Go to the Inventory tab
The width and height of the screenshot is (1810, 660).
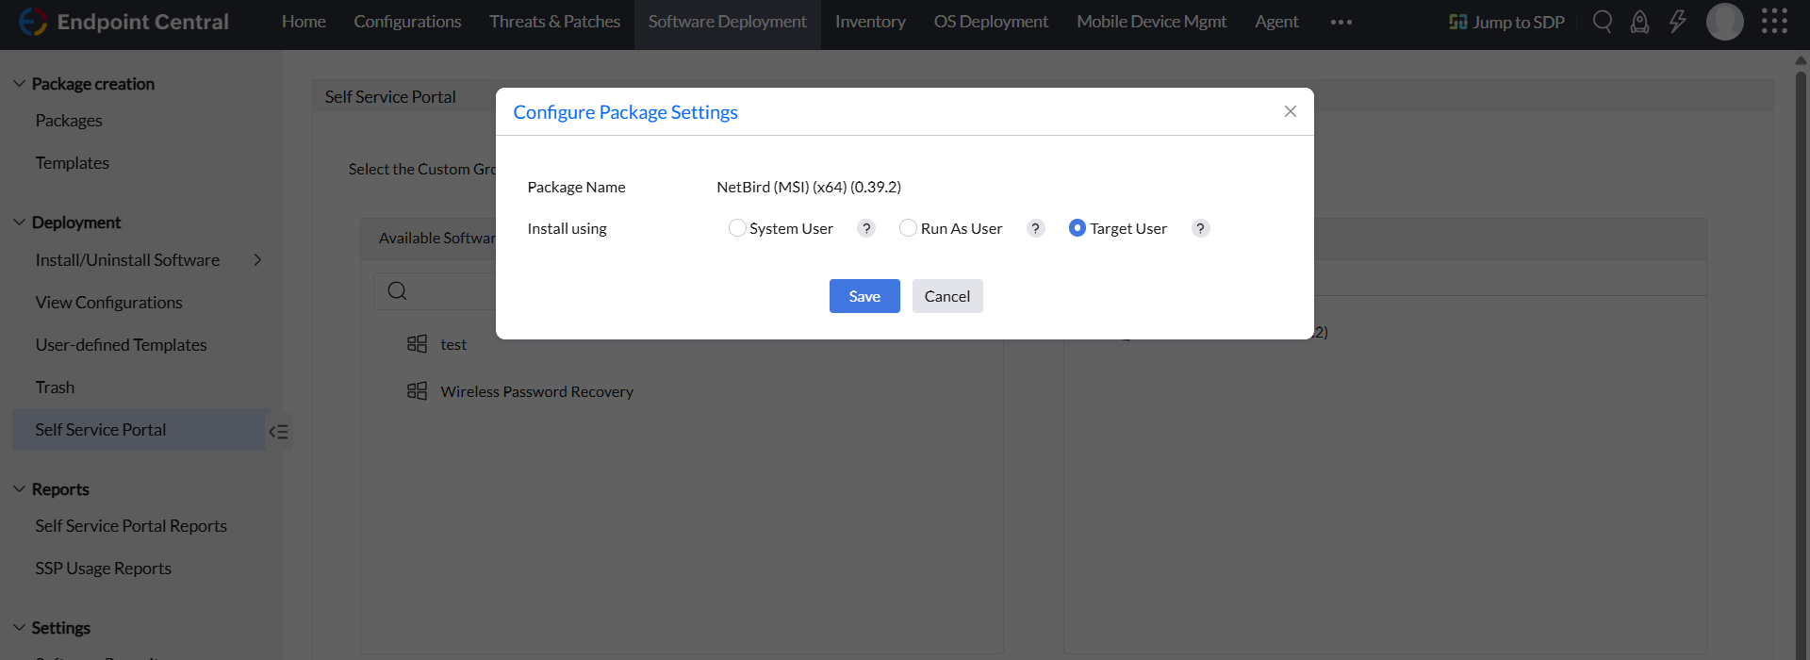870,22
